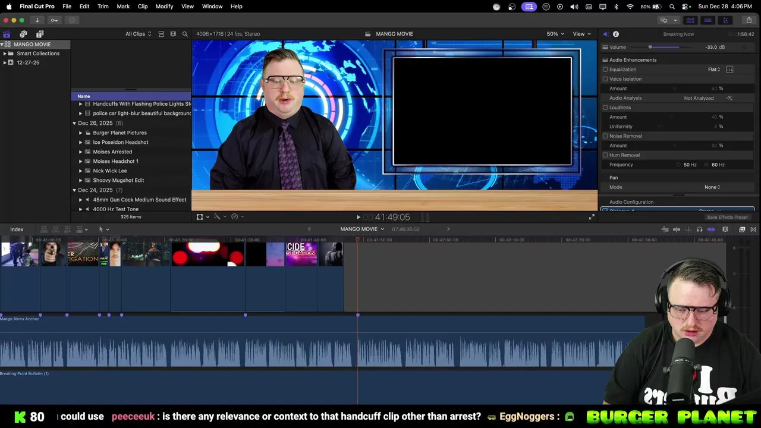This screenshot has width=761, height=428.
Task: Open the Pan Mode None dropdown
Action: pyautogui.click(x=712, y=187)
